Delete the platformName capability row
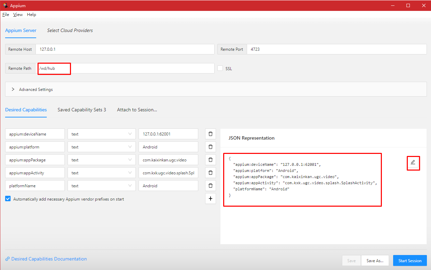The width and height of the screenshot is (431, 270). (x=210, y=186)
